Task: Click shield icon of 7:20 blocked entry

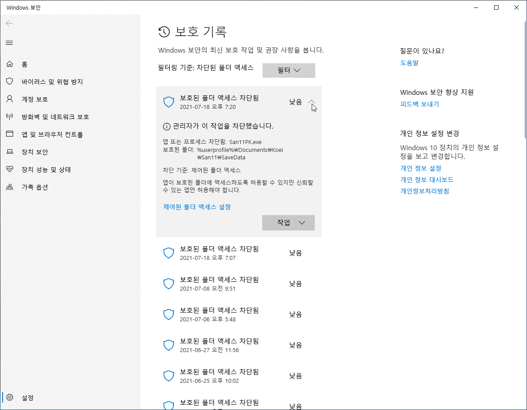Action: click(x=169, y=102)
